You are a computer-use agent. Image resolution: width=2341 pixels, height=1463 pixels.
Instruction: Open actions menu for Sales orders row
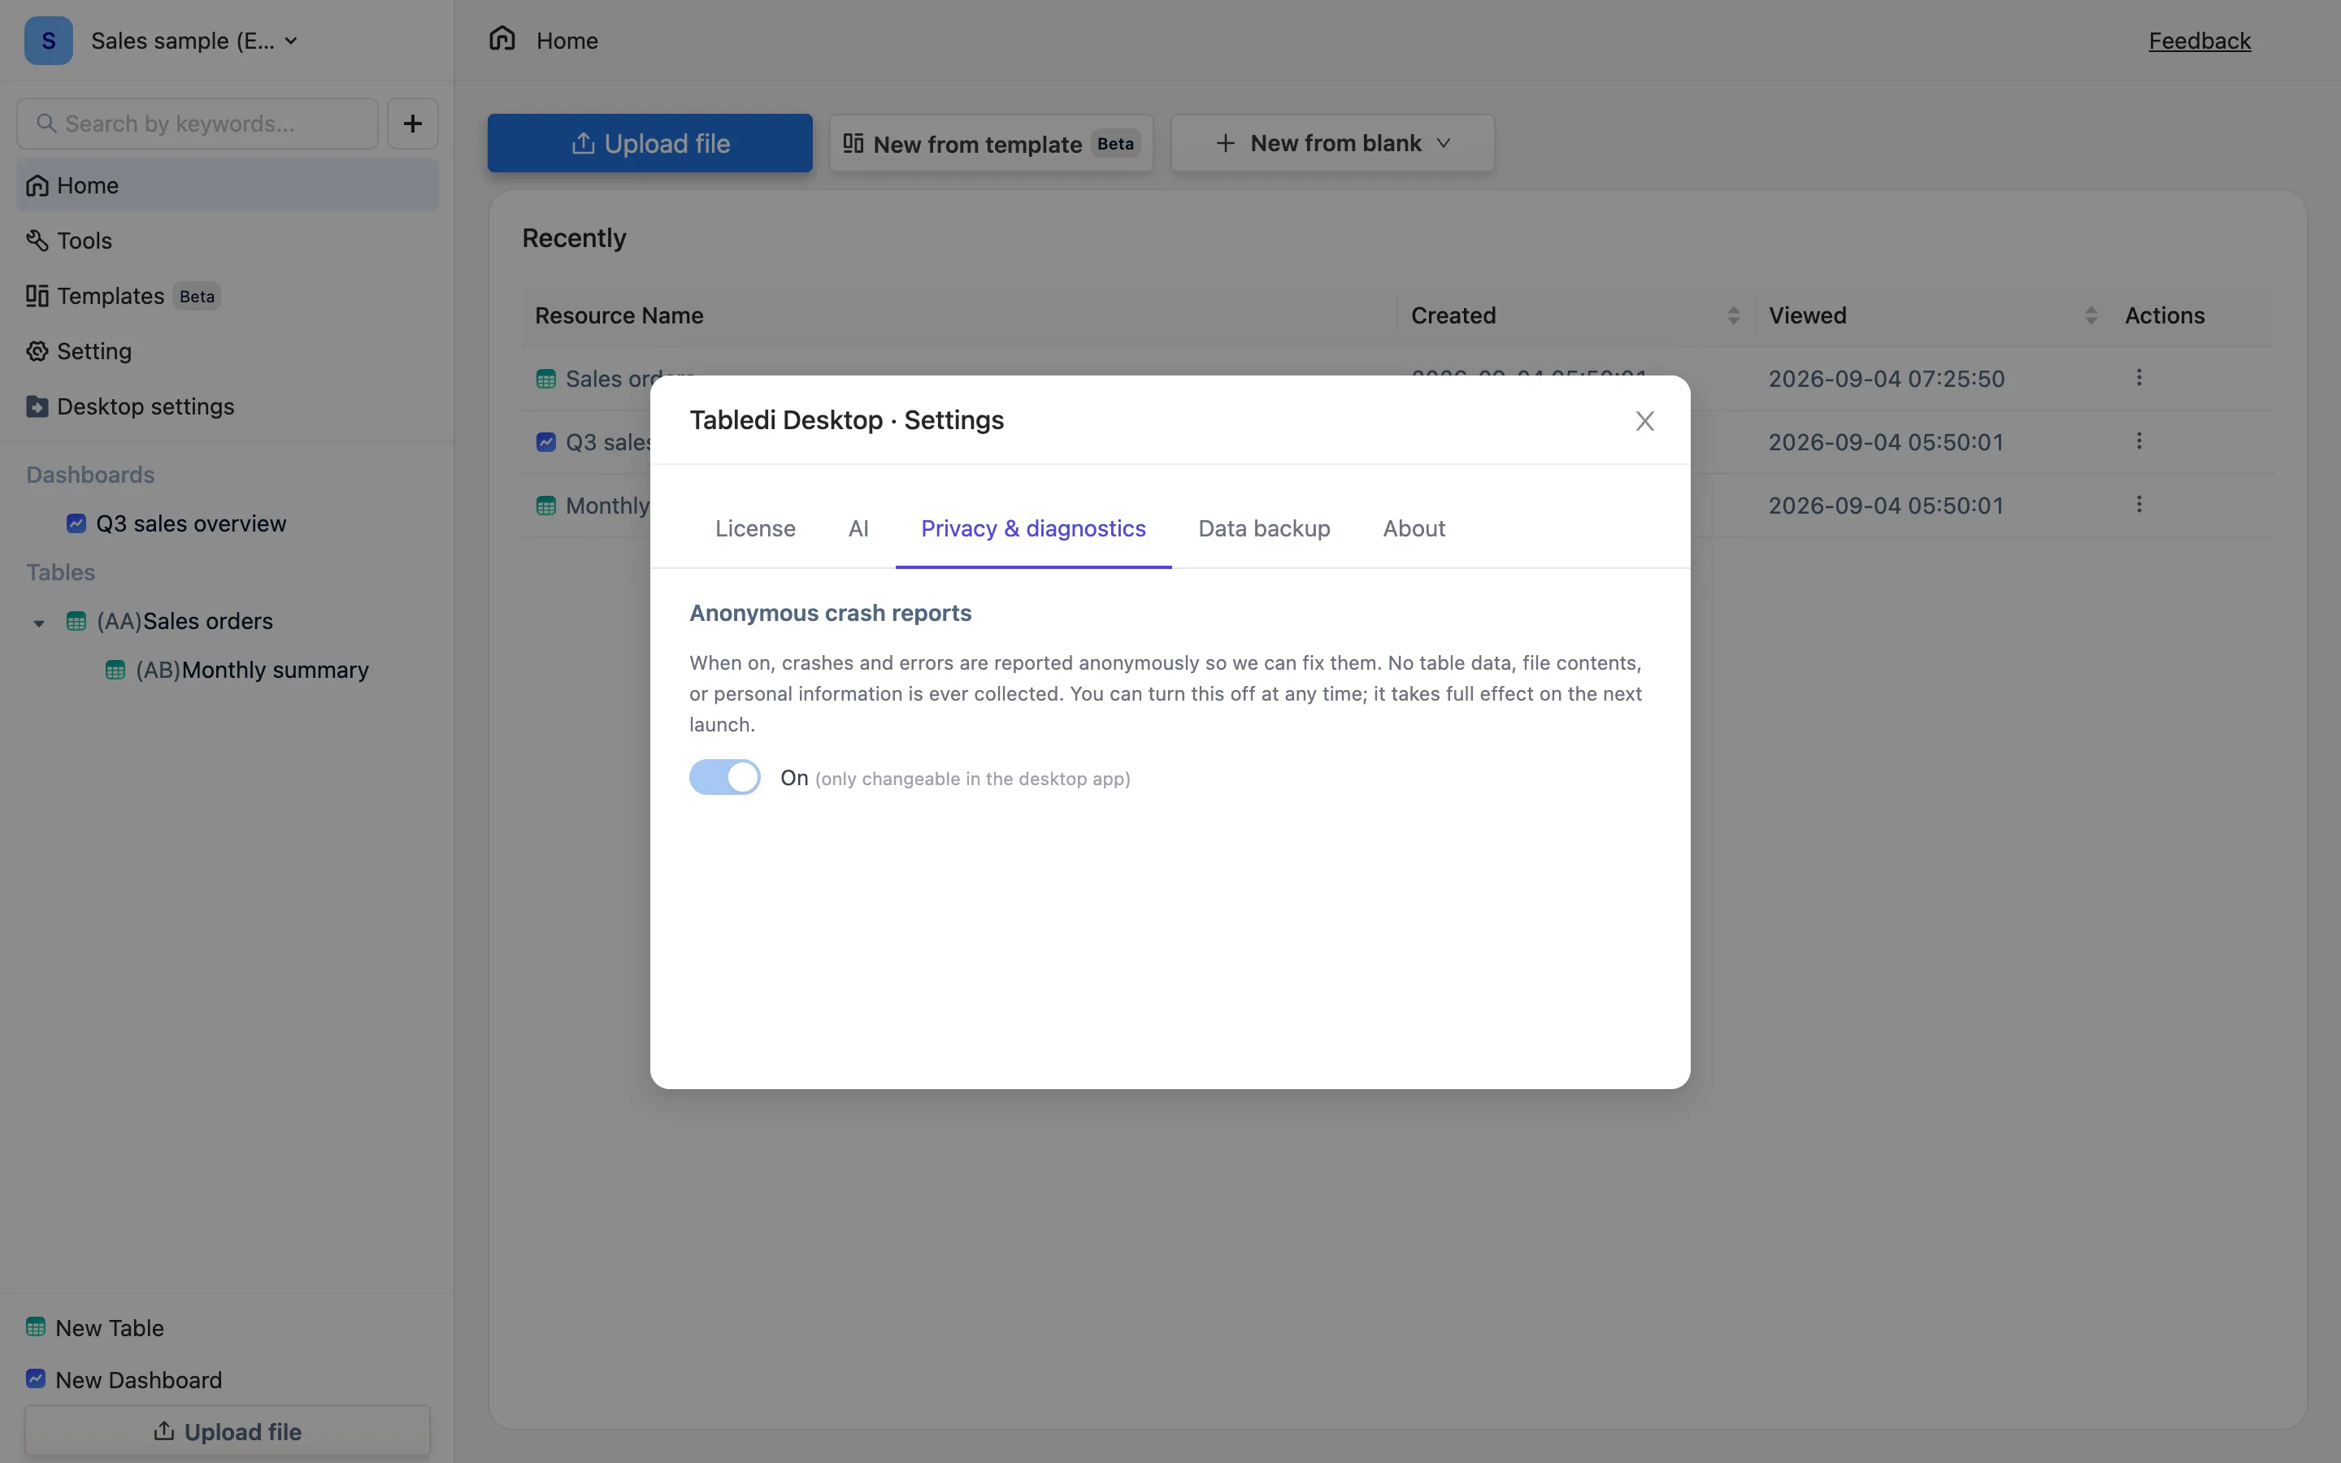coord(2139,377)
